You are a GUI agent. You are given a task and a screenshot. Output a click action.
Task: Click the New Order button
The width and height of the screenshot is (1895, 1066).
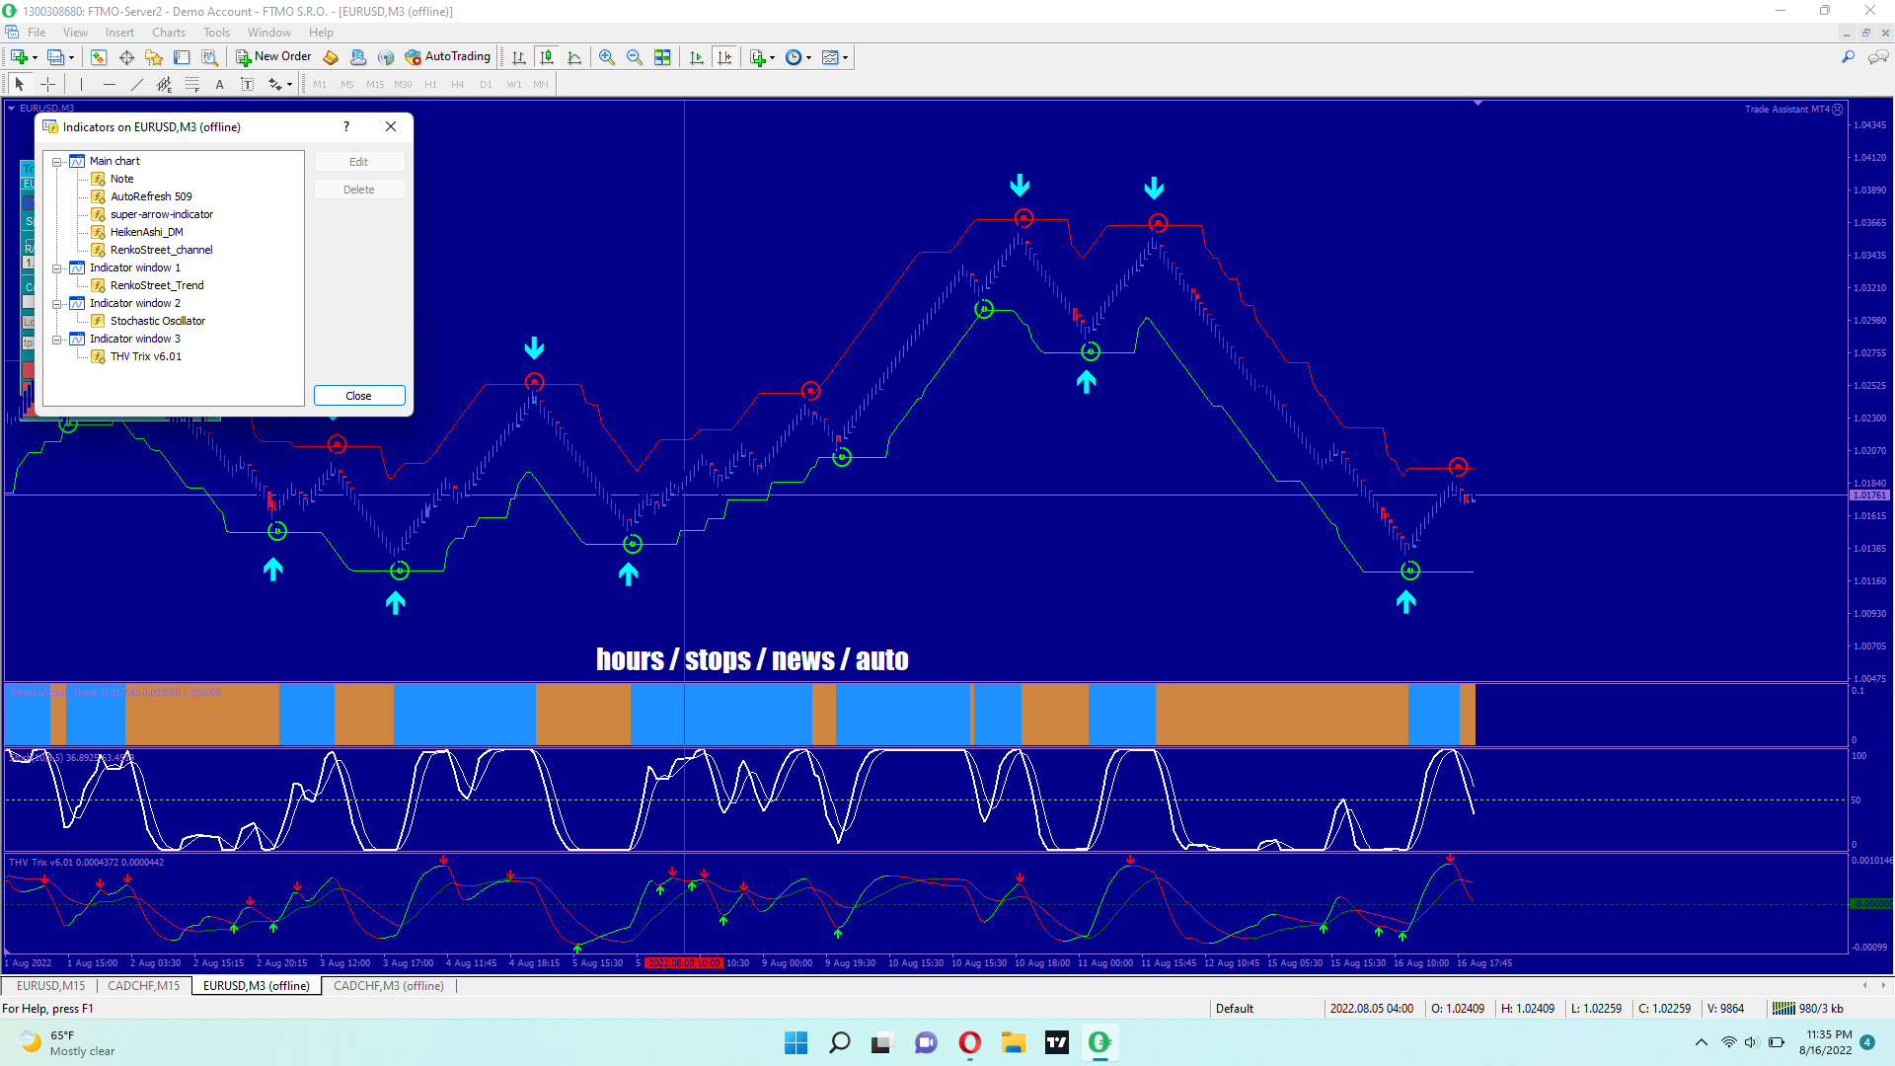point(273,57)
